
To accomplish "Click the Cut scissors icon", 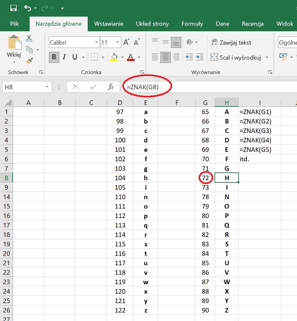I will click(29, 38).
